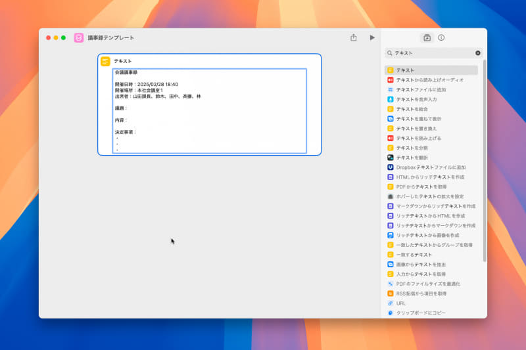
Task: Choose Dropboxテキストファイルに追加 action
Action: [431, 167]
